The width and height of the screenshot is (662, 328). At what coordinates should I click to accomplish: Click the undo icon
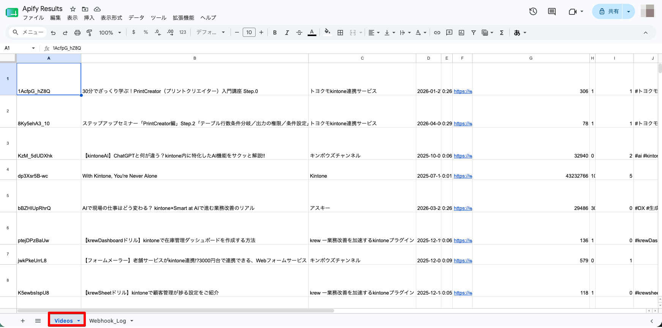pyautogui.click(x=53, y=33)
